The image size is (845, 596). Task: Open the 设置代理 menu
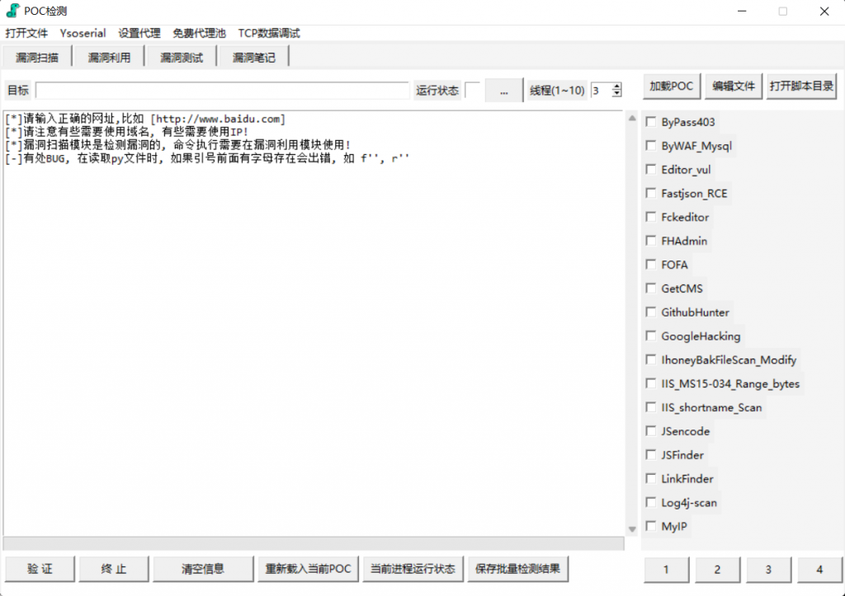coord(139,33)
